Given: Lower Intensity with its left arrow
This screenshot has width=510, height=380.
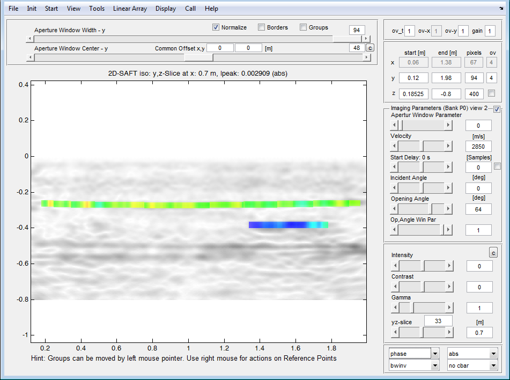Looking at the screenshot, I should point(396,266).
